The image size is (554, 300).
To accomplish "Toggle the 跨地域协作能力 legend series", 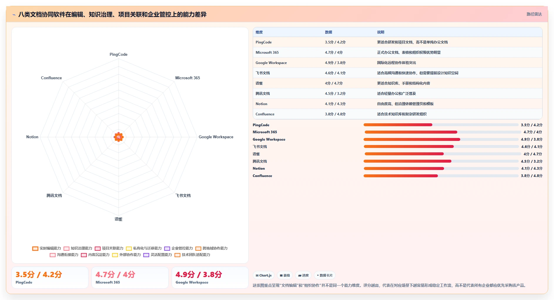I will 211,248.
